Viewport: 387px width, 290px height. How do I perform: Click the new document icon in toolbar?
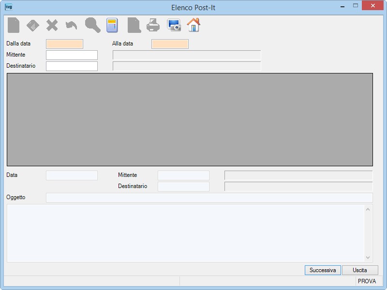pyautogui.click(x=14, y=25)
